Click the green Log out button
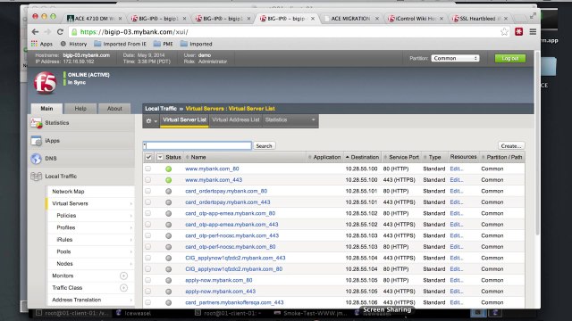The width and height of the screenshot is (572, 321). tap(510, 59)
